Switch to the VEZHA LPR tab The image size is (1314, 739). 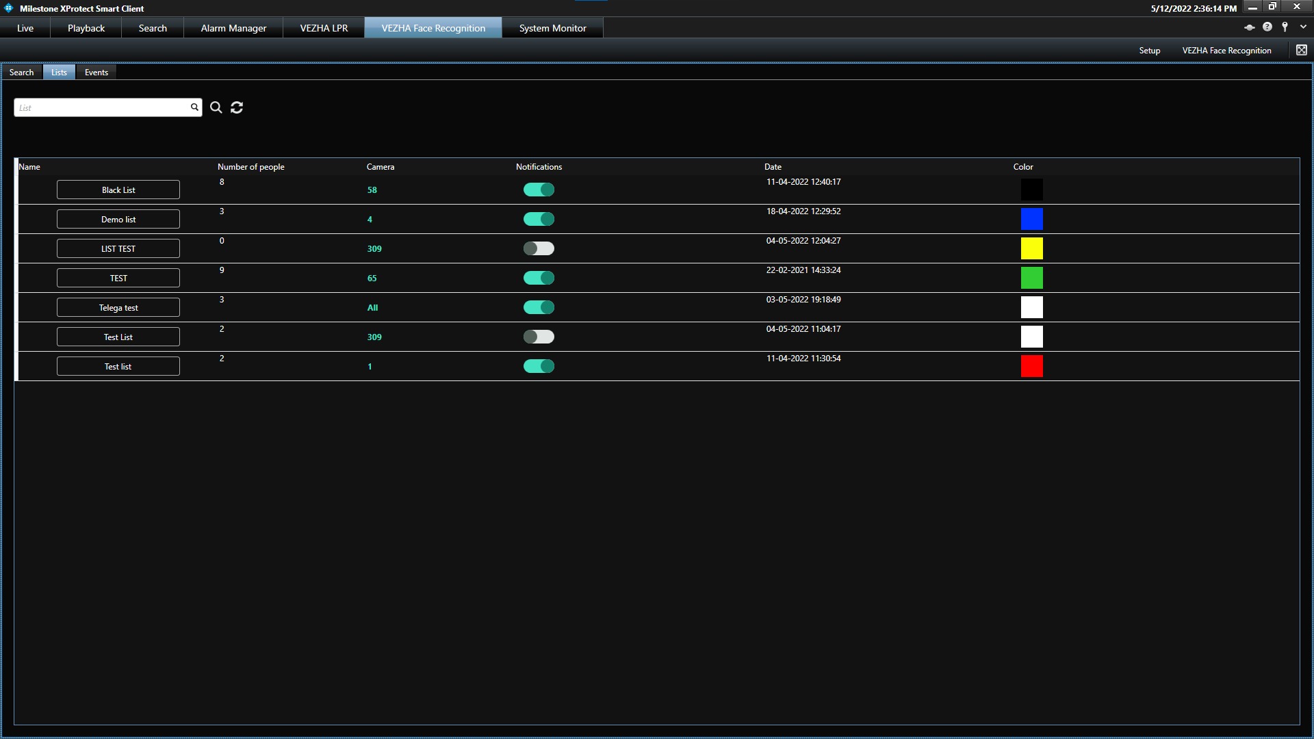[x=324, y=28]
